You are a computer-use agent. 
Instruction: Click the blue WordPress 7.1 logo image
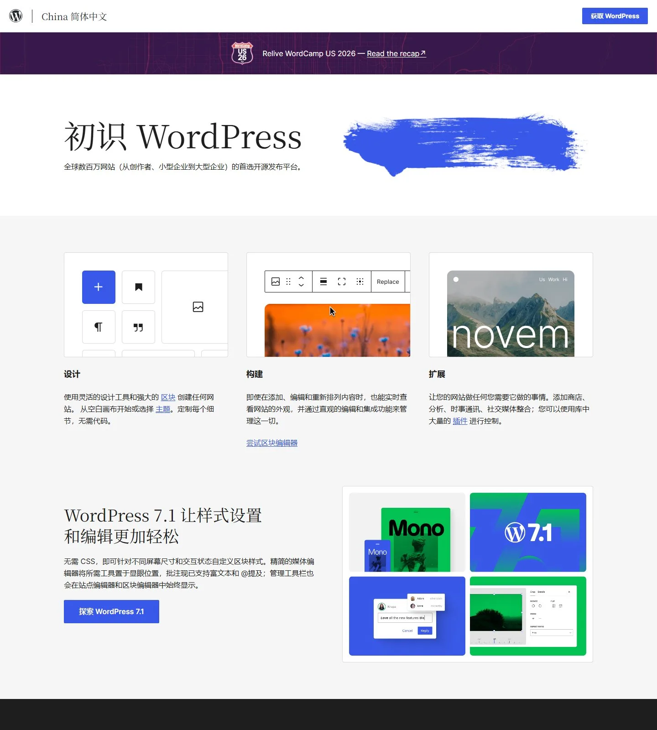click(x=528, y=532)
